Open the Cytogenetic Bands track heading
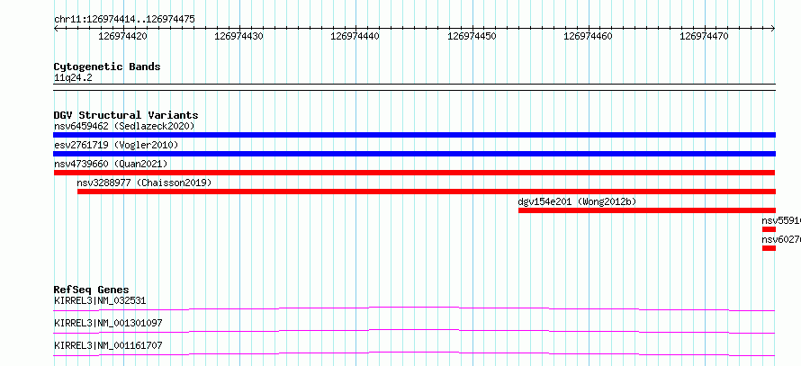Image resolution: width=801 pixels, height=366 pixels. (x=107, y=67)
